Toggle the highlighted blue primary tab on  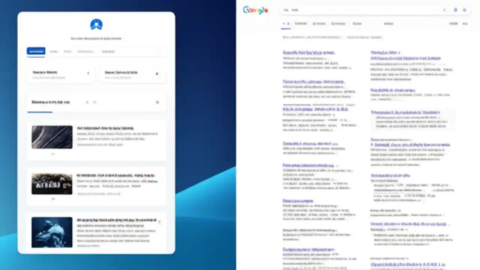click(x=36, y=51)
